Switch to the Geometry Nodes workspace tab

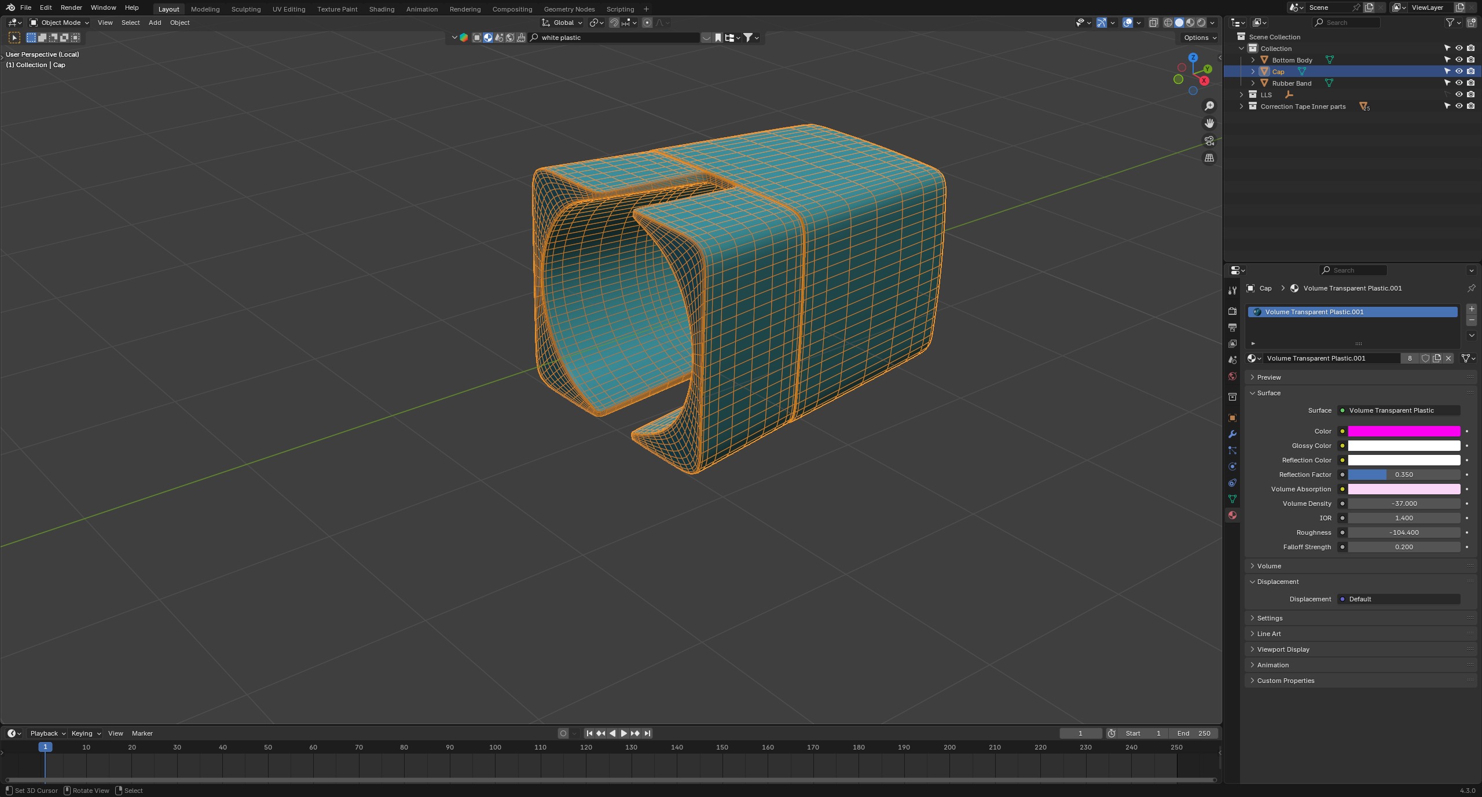click(569, 9)
